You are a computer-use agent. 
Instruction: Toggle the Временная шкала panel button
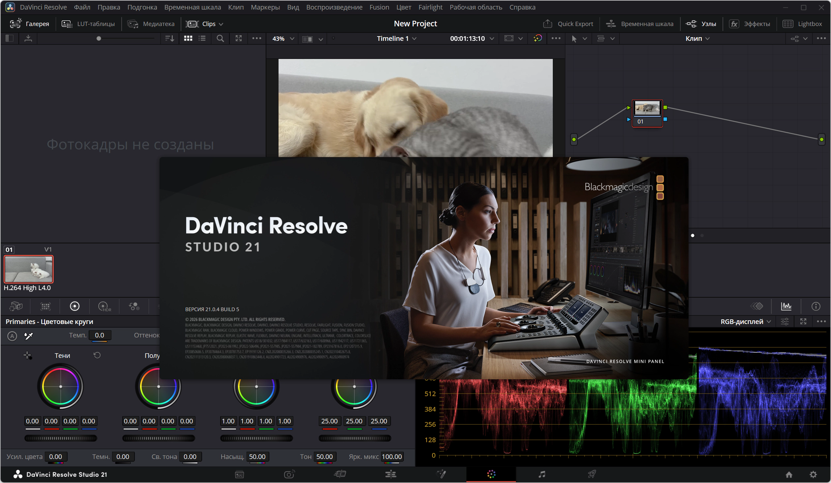(x=640, y=24)
